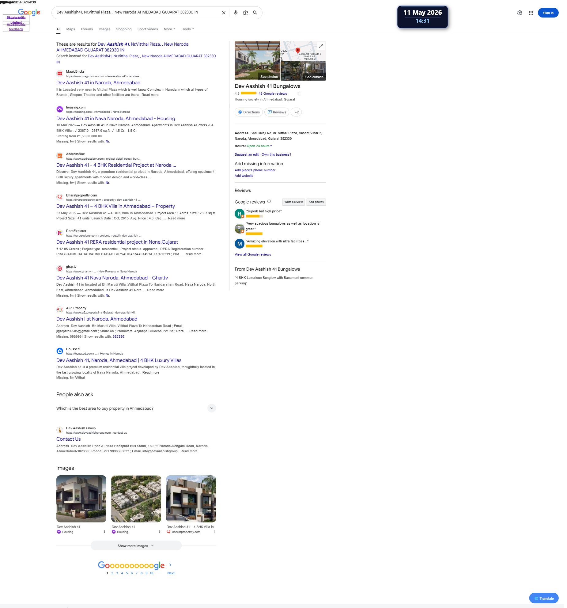Screen dimensions: 567x608
Task: Show more images
Action: pyautogui.click(x=136, y=546)
